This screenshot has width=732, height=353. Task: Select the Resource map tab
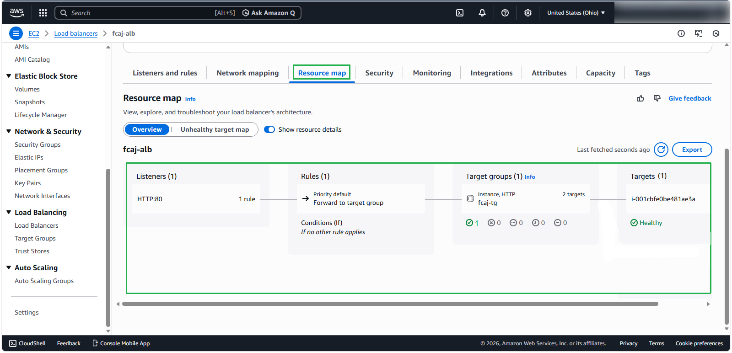(322, 73)
